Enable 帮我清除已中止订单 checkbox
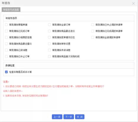 [x=6, y=56]
